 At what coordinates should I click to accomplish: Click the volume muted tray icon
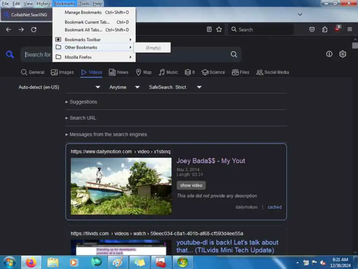323,263
